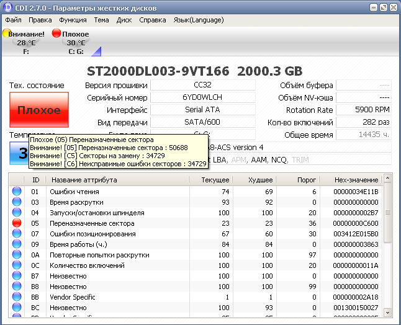Click the scrollbar down arrow
401x325 pixels.
pos(387,313)
